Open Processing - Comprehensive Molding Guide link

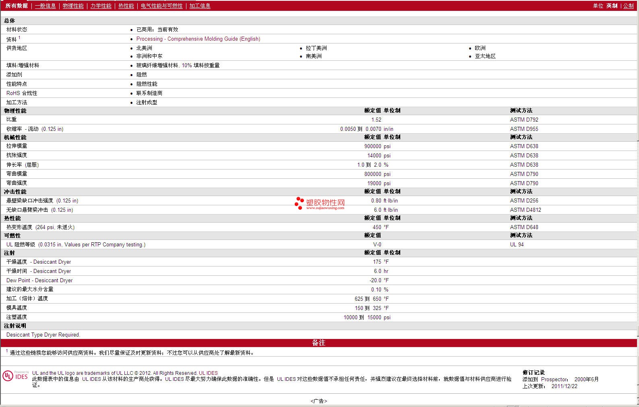198,39
